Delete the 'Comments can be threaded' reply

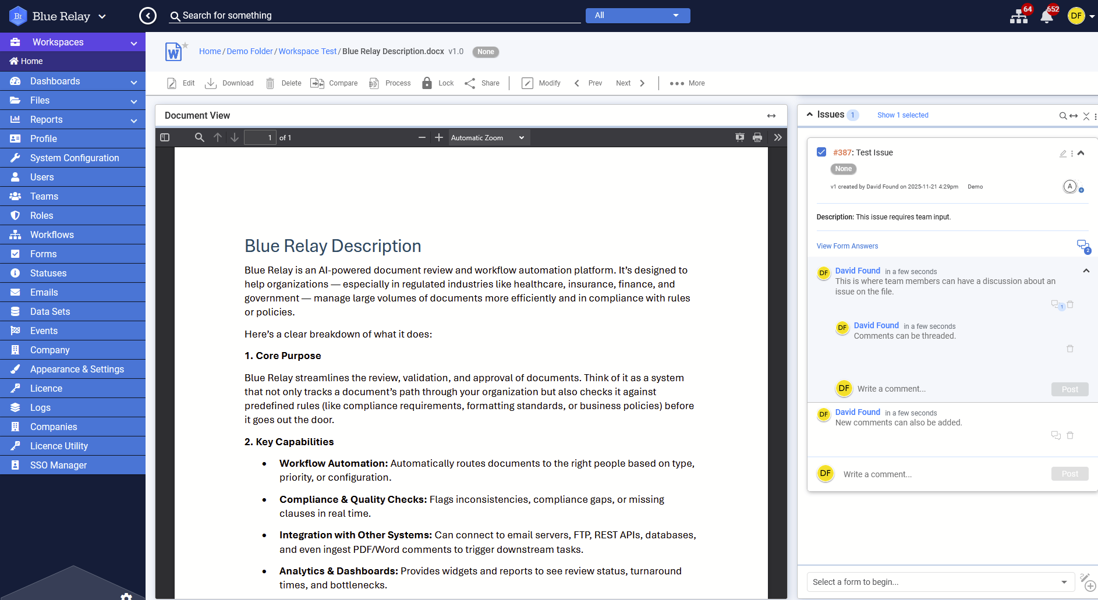(x=1070, y=349)
